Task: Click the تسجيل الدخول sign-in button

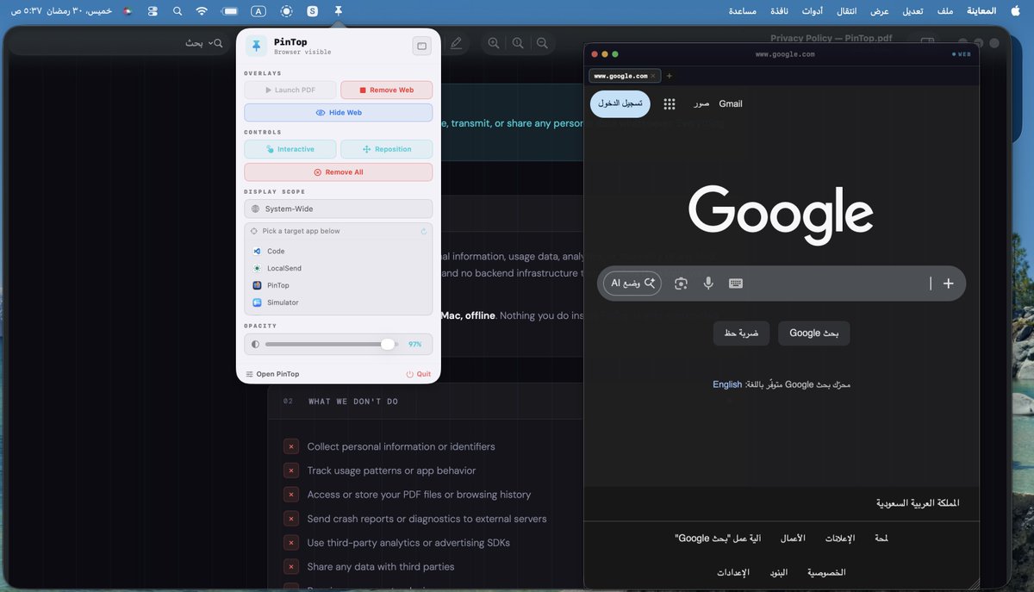Action: (620, 103)
